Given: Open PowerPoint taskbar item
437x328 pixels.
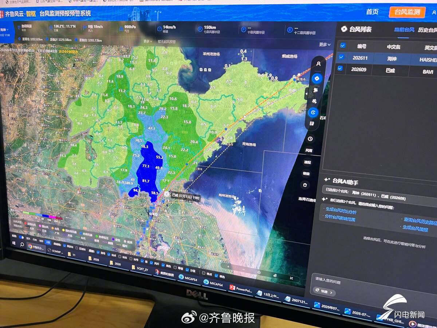Looking at the screenshot, I should click(241, 289).
